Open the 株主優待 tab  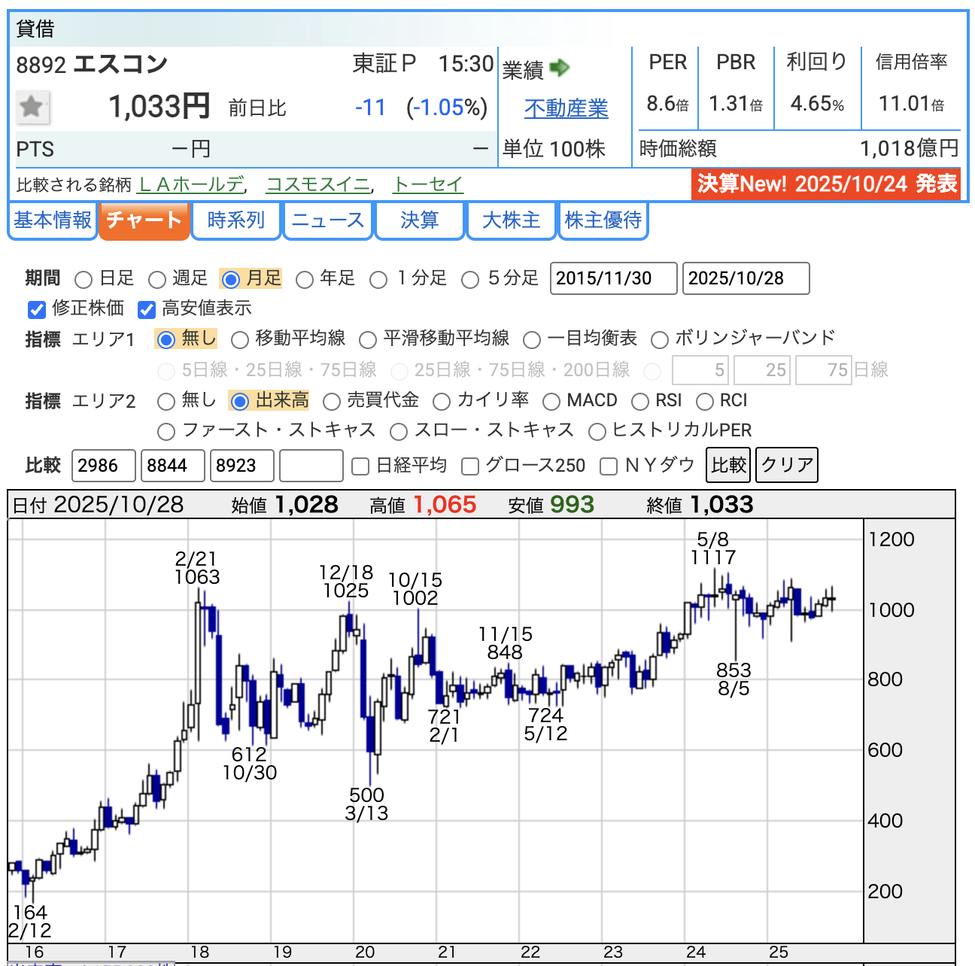(x=603, y=220)
